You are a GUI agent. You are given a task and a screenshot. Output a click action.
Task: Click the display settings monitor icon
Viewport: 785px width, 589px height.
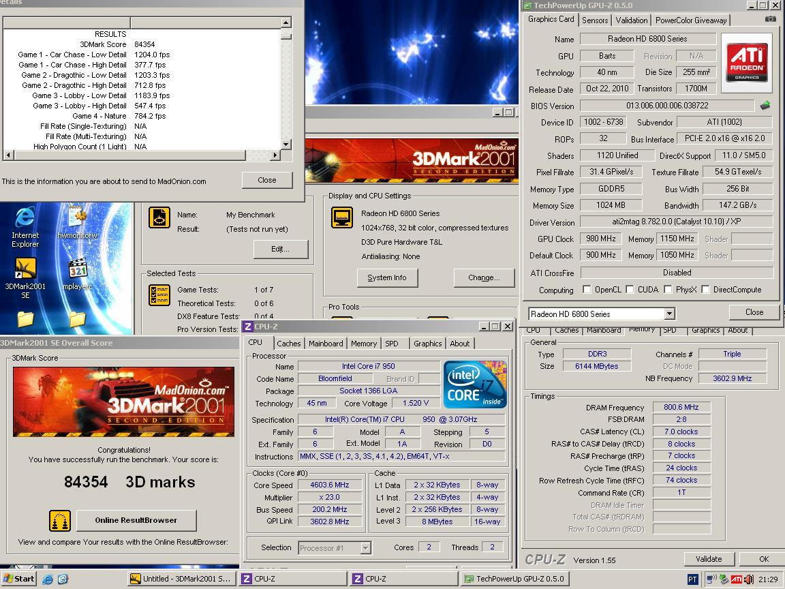pos(342,218)
